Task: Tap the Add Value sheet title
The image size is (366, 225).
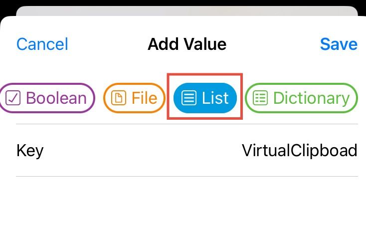Action: [x=187, y=44]
